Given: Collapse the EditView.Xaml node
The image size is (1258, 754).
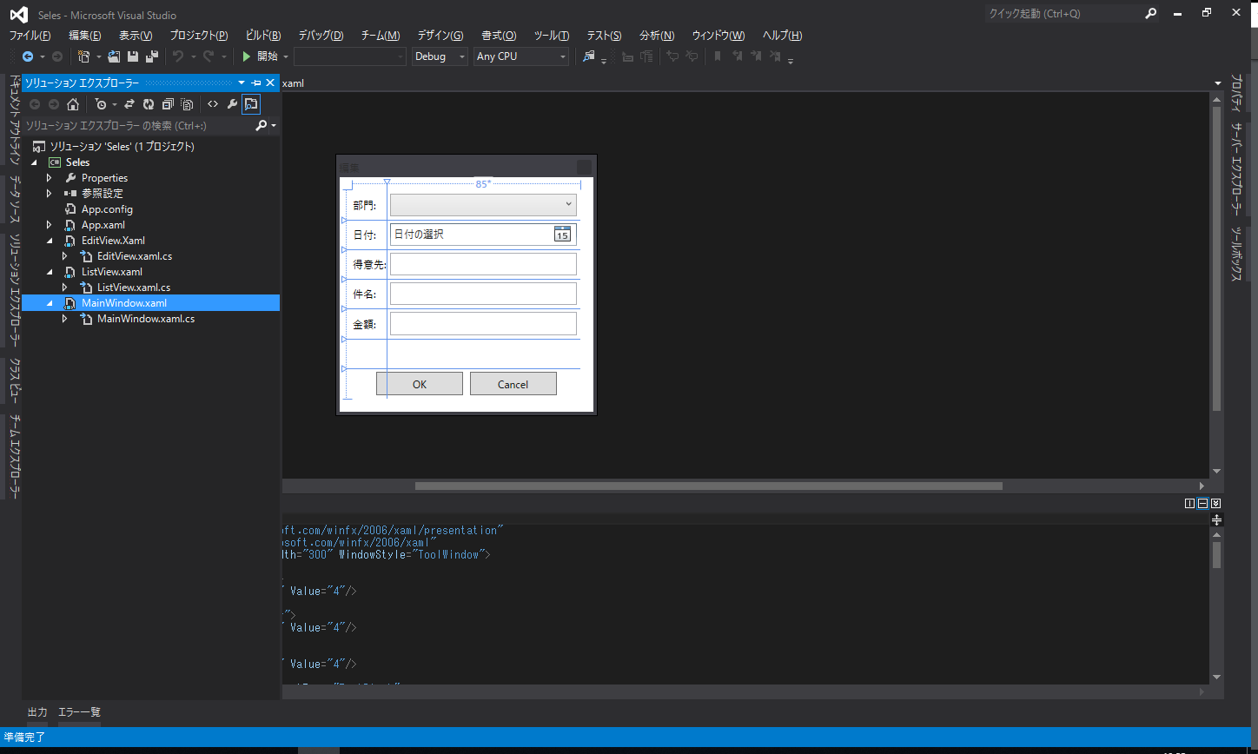Looking at the screenshot, I should [50, 241].
